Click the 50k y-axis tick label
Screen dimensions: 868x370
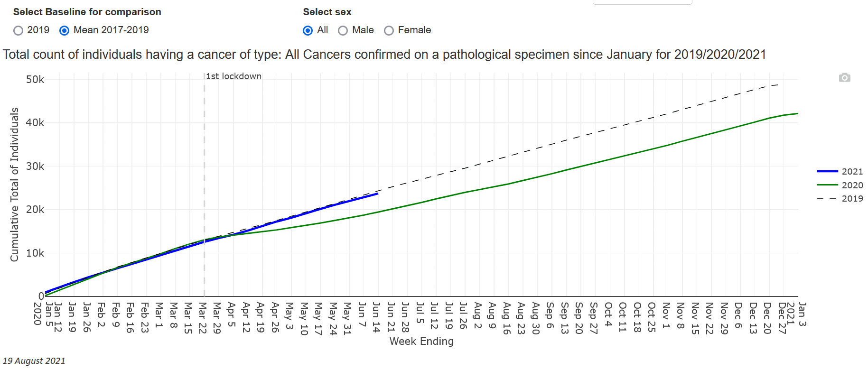35,80
